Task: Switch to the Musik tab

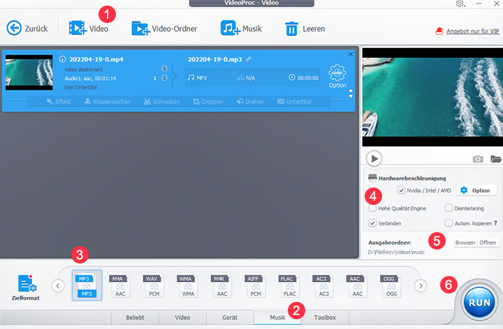Action: click(x=277, y=317)
